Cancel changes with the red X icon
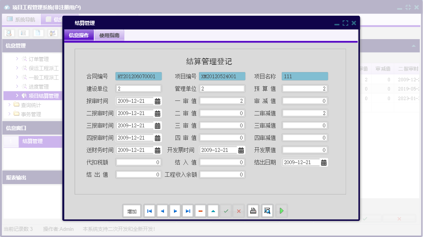The image size is (423, 237). 239,211
